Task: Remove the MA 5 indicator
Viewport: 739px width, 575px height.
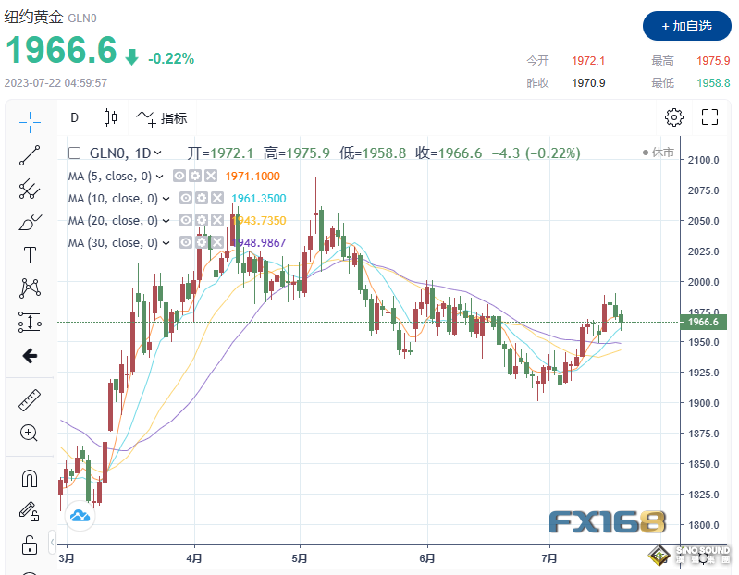Action: tap(211, 177)
